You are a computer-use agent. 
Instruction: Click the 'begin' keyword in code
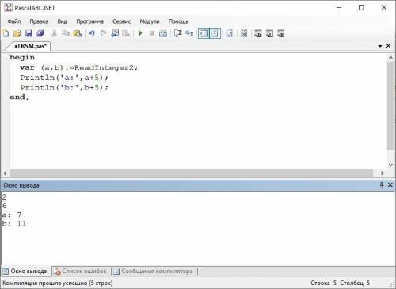click(22, 57)
